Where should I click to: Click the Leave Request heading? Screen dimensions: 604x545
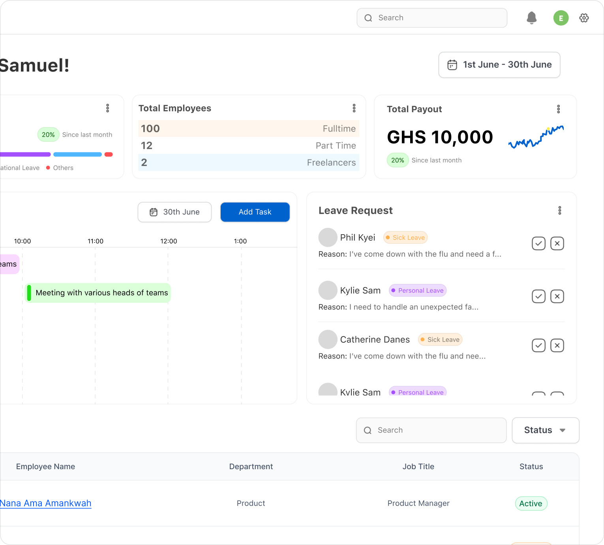pos(356,210)
